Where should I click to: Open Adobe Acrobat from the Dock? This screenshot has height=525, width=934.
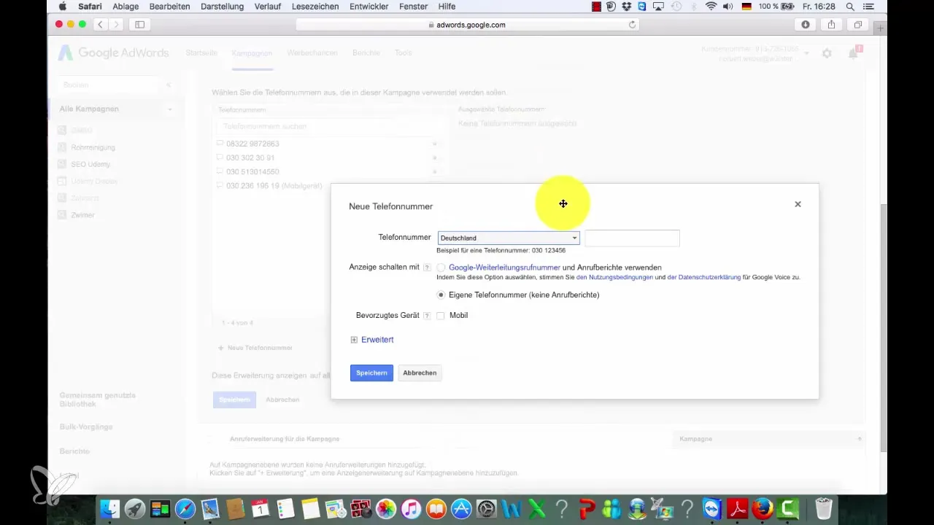738,508
